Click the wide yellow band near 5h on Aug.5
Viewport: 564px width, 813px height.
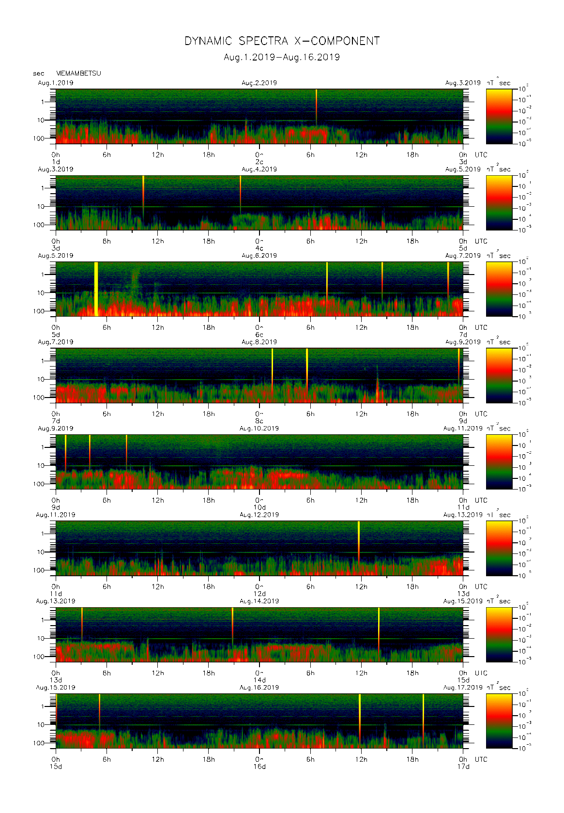[x=96, y=289]
